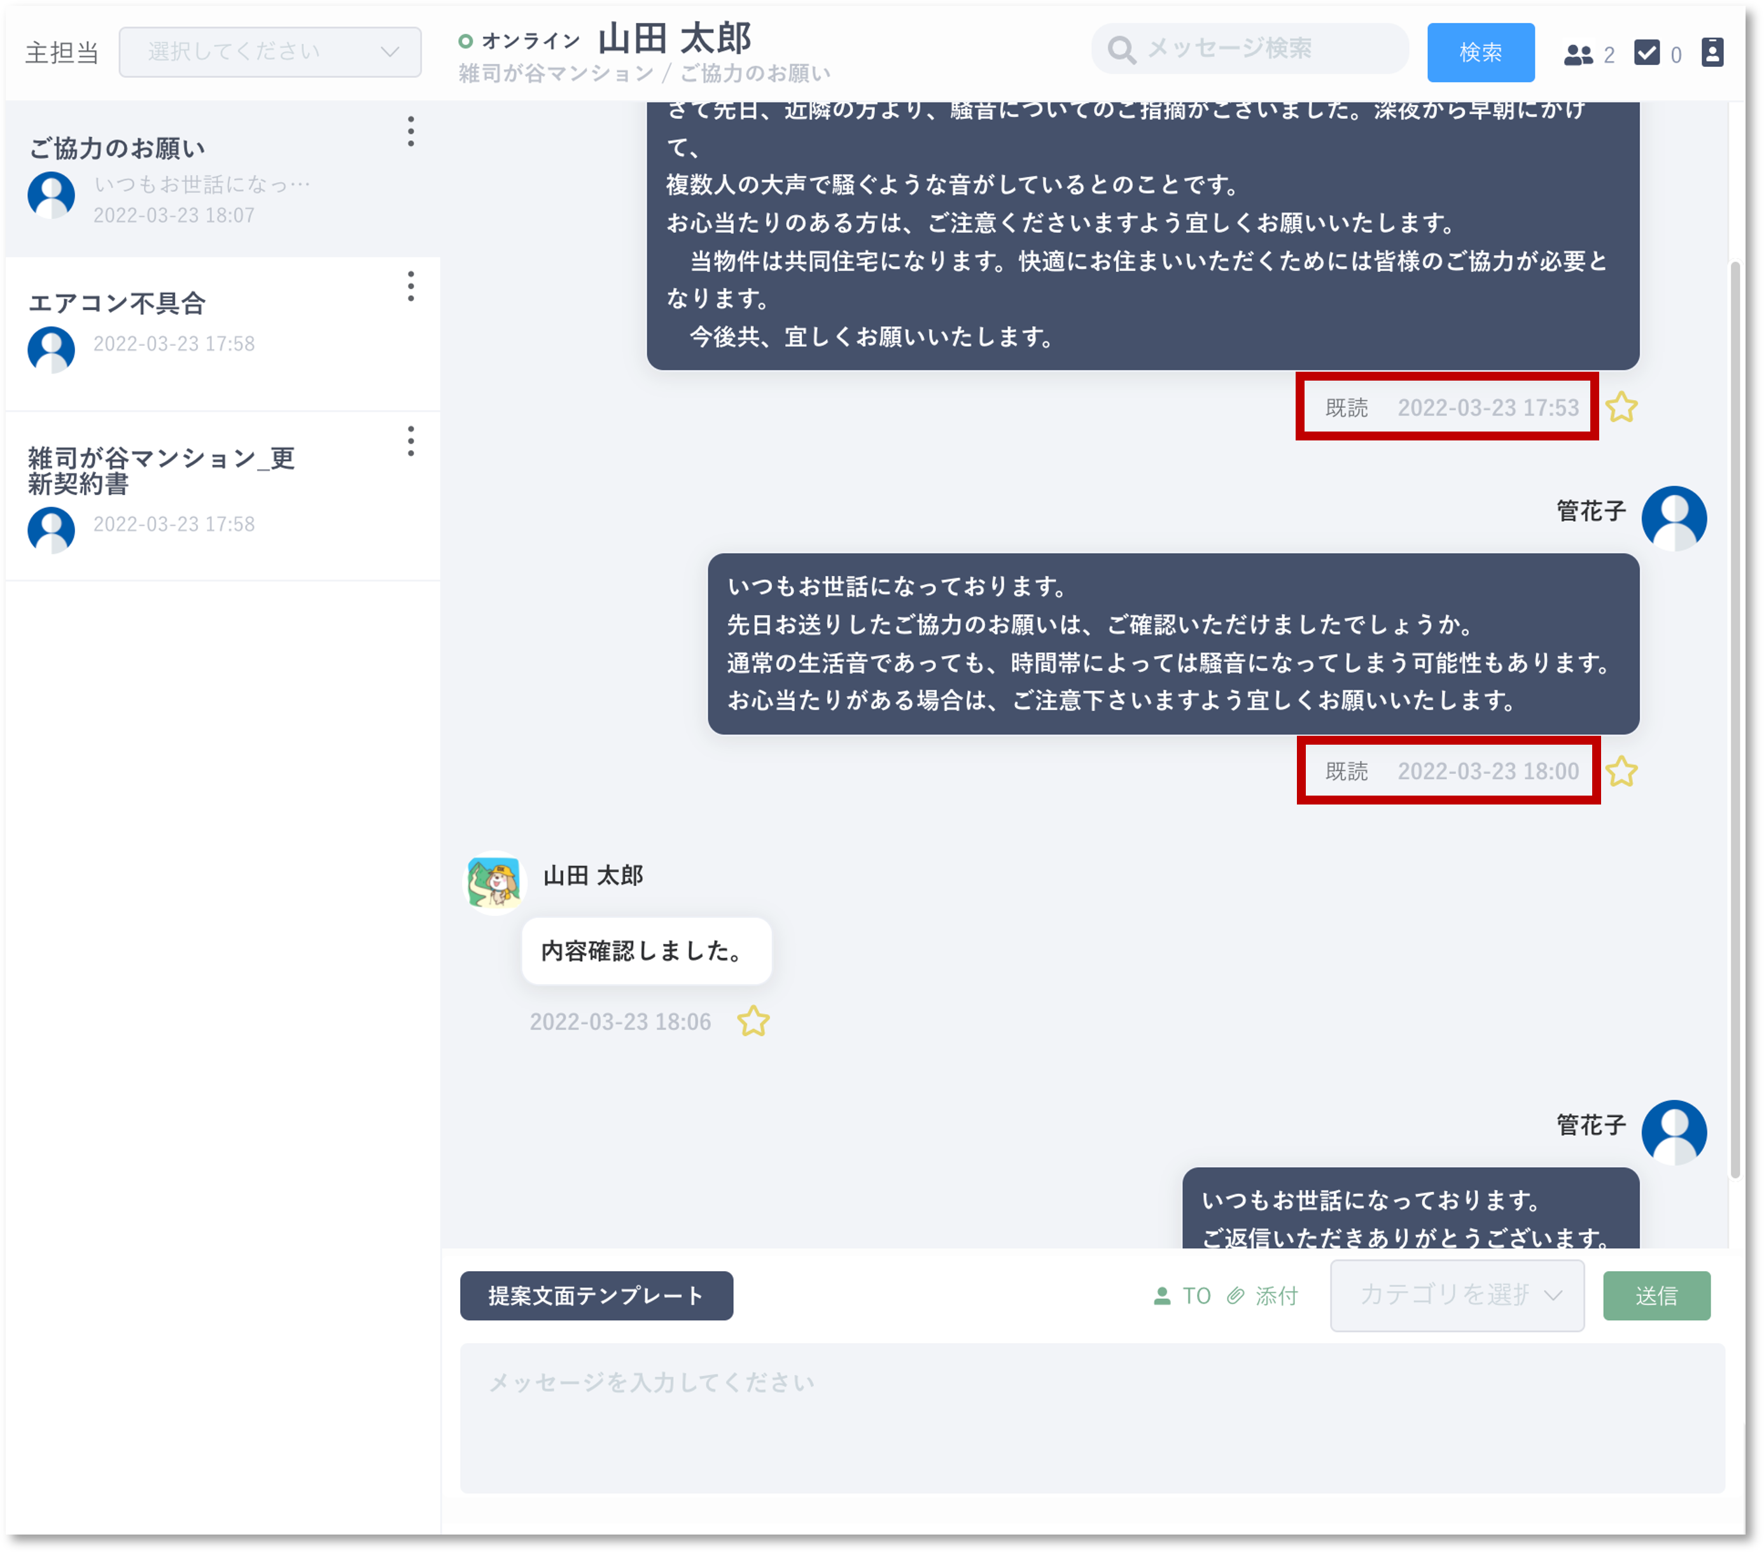Click the magnifier icon in message search
The height and width of the screenshot is (1553, 1764).
[1121, 50]
